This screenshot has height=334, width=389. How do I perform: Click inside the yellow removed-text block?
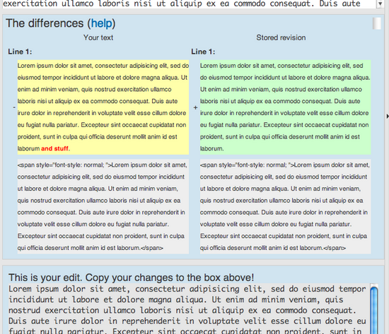pyautogui.click(x=103, y=107)
